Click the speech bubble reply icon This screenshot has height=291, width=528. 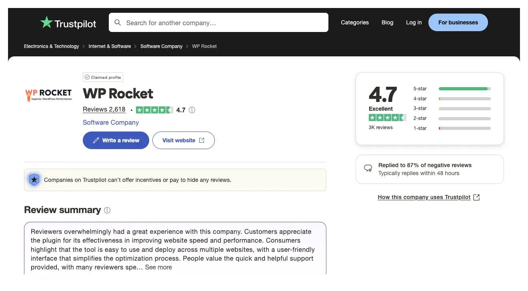tap(368, 168)
